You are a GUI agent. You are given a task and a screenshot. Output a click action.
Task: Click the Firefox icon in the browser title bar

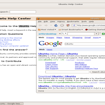(39, 19)
